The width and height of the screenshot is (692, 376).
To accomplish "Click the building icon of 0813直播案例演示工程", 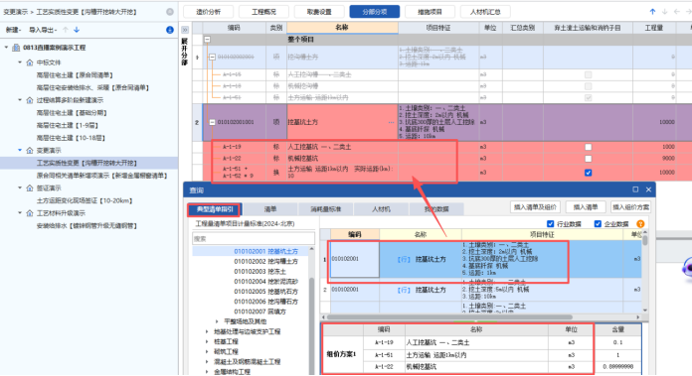I will (x=16, y=47).
